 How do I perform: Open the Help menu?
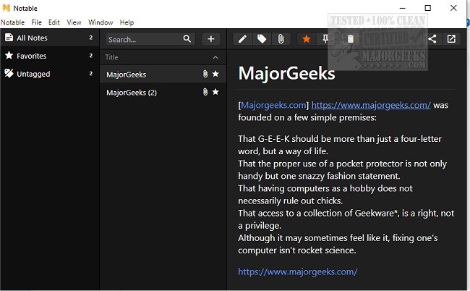127,22
